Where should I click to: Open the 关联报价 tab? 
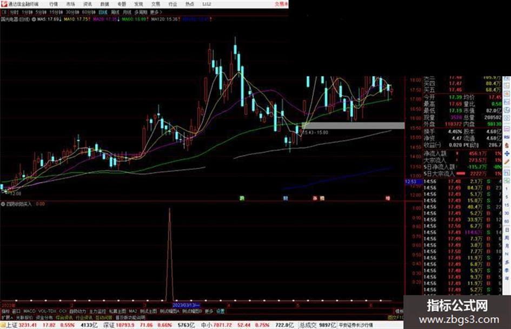point(24,318)
